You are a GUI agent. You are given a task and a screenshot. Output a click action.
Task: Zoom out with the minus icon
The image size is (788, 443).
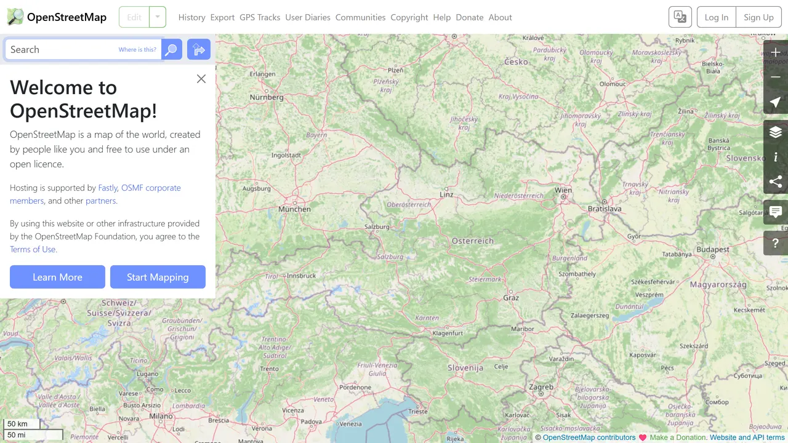click(x=776, y=78)
